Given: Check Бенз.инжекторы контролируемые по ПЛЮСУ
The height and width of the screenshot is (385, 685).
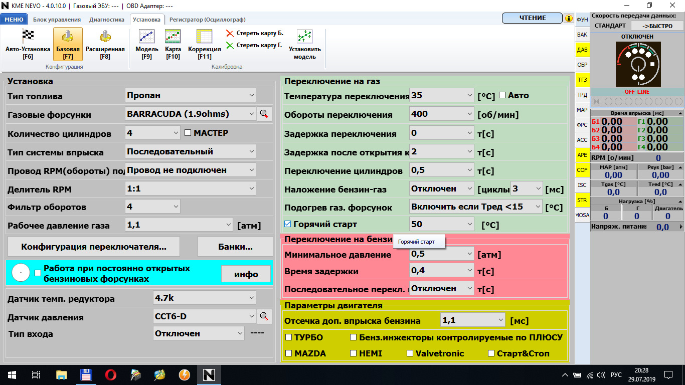Looking at the screenshot, I should click(x=353, y=337).
